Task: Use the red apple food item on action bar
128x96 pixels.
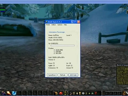Action: point(61,93)
